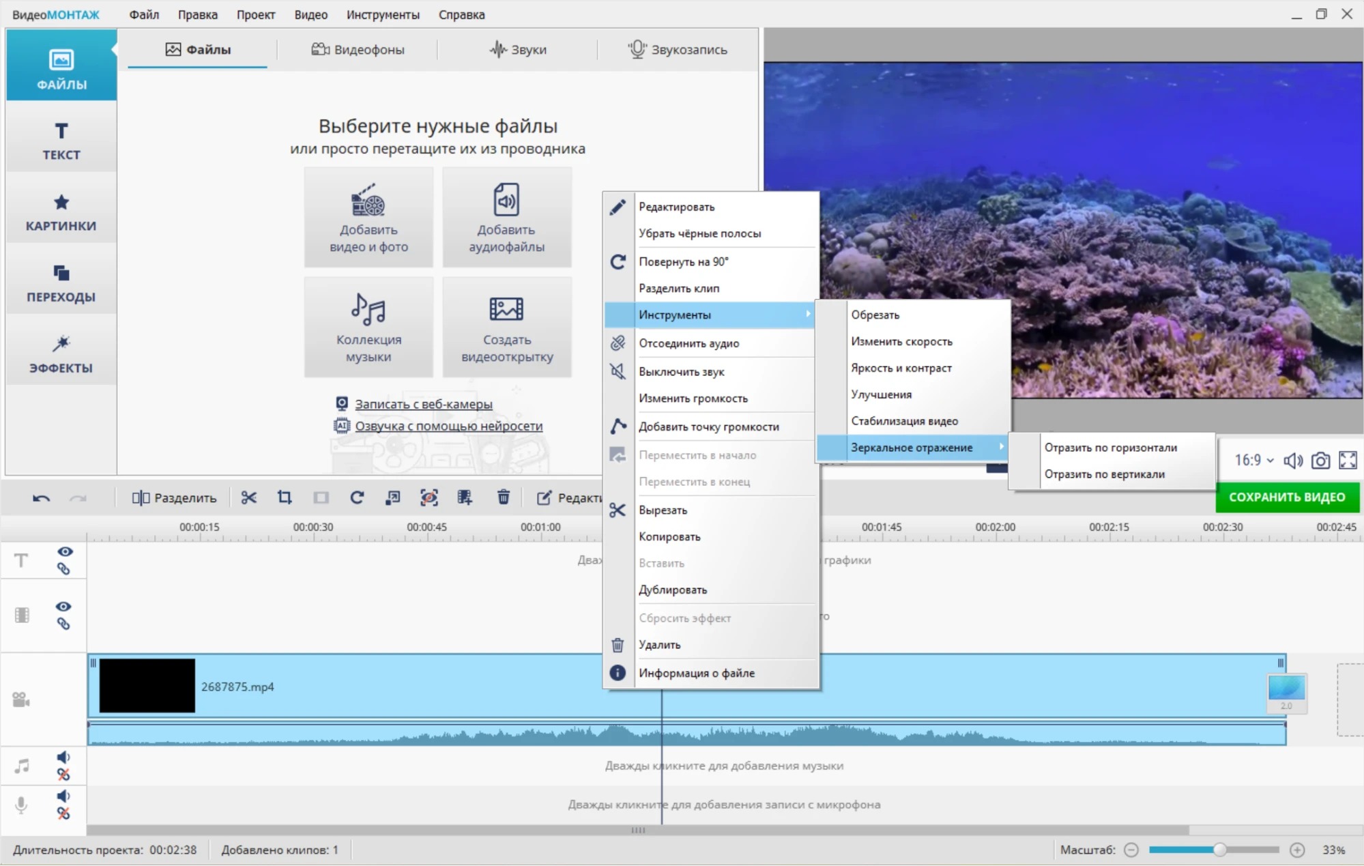Click the trash delete icon in toolbar

point(504,497)
